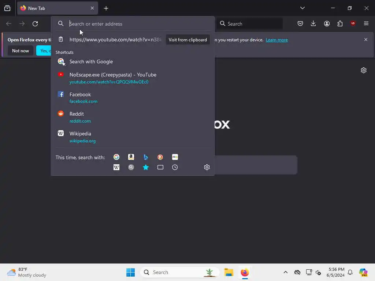
Task: Save page to Pocket
Action: [x=300, y=23]
